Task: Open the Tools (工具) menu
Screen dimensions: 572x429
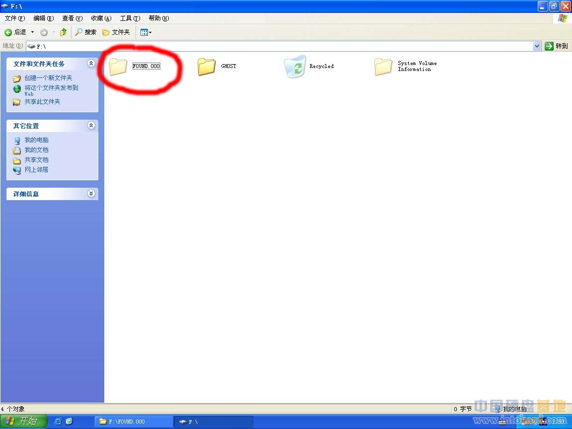Action: pyautogui.click(x=130, y=18)
